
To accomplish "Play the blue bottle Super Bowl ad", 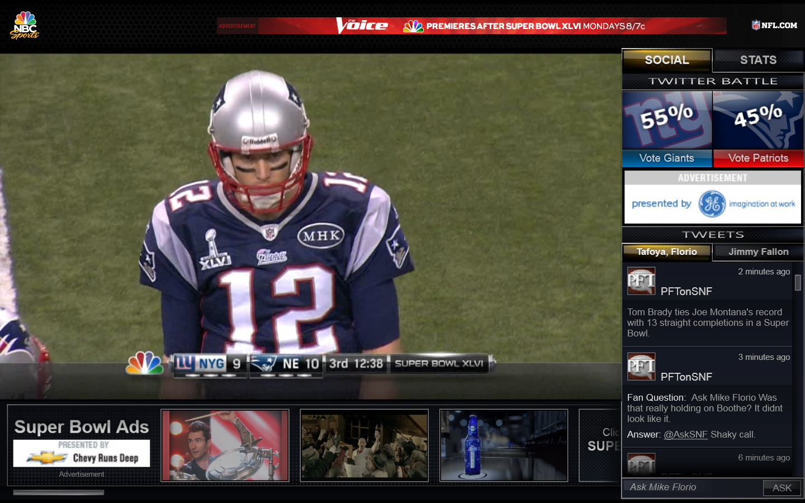I will 504,445.
